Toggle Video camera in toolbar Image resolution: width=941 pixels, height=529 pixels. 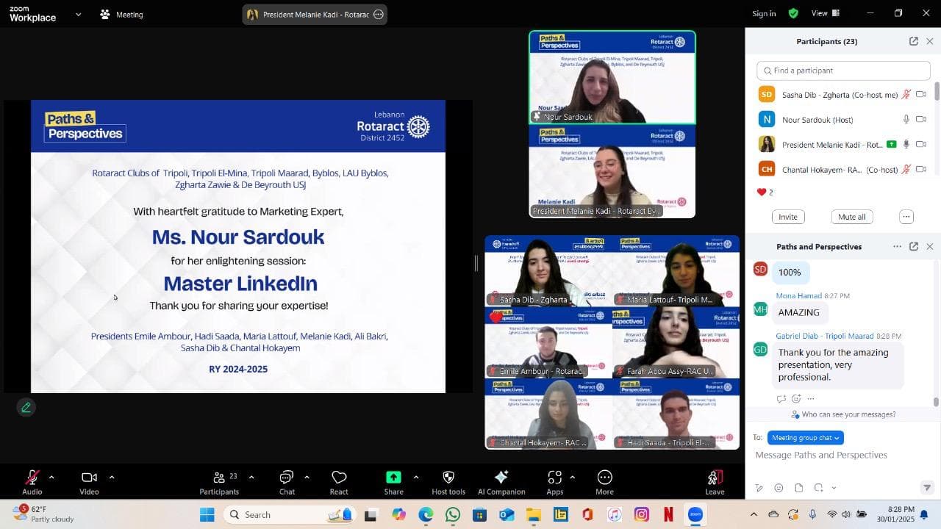(89, 478)
